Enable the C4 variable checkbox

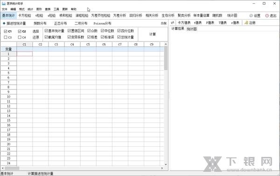20,37
